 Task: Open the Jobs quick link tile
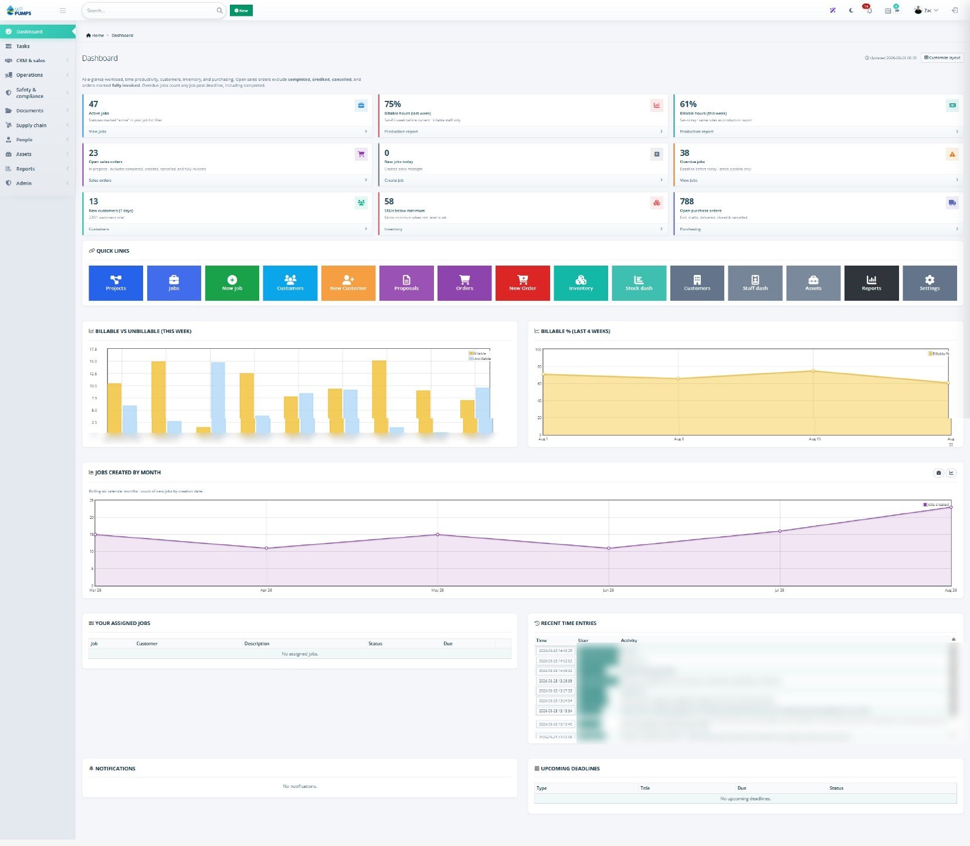click(174, 283)
